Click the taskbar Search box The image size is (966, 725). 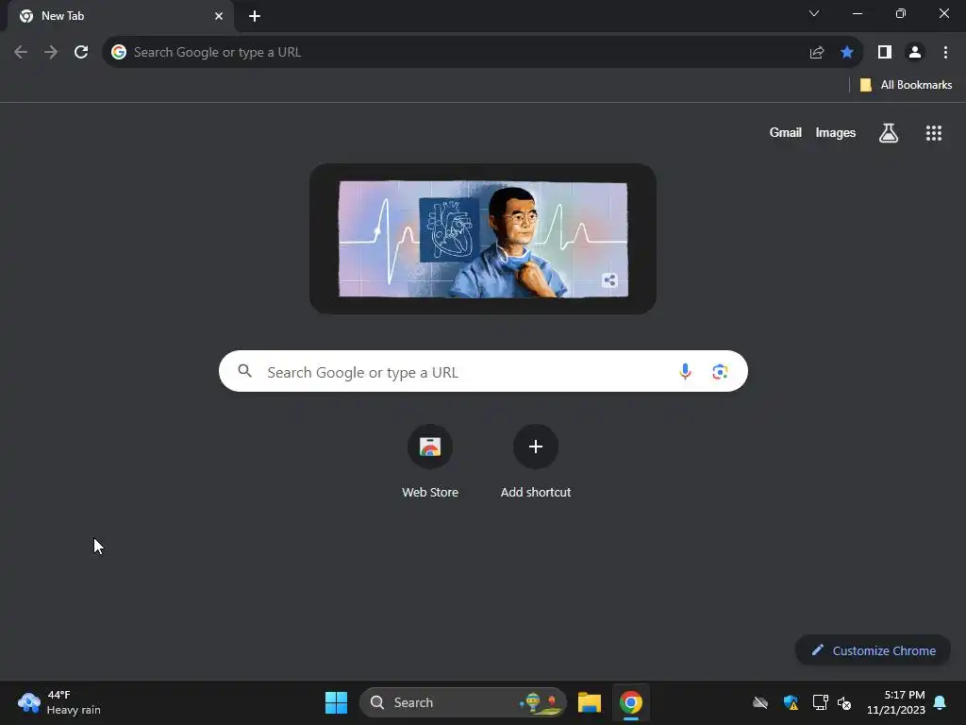[462, 702]
